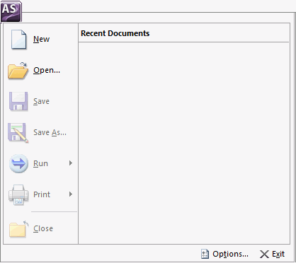The width and height of the screenshot is (296, 263).
Task: Click the Recent Documents heading
Action: coord(115,33)
